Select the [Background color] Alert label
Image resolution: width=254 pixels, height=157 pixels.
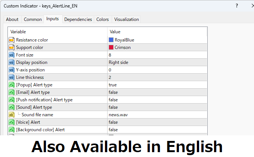click(x=40, y=130)
